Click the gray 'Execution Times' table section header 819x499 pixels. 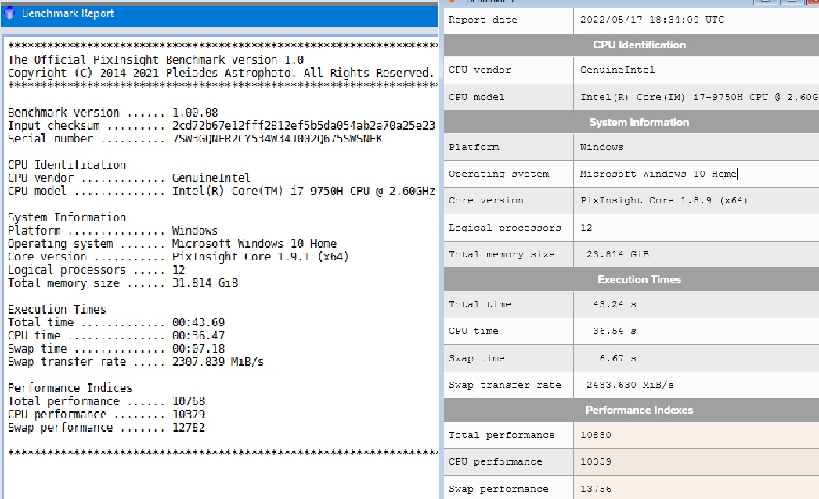click(x=632, y=279)
